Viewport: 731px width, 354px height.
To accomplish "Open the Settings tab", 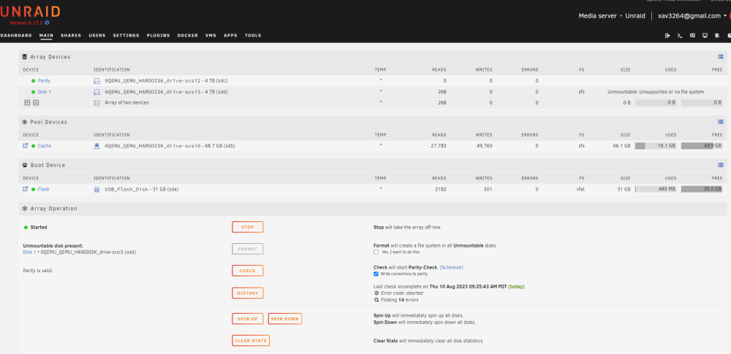I will pos(126,35).
